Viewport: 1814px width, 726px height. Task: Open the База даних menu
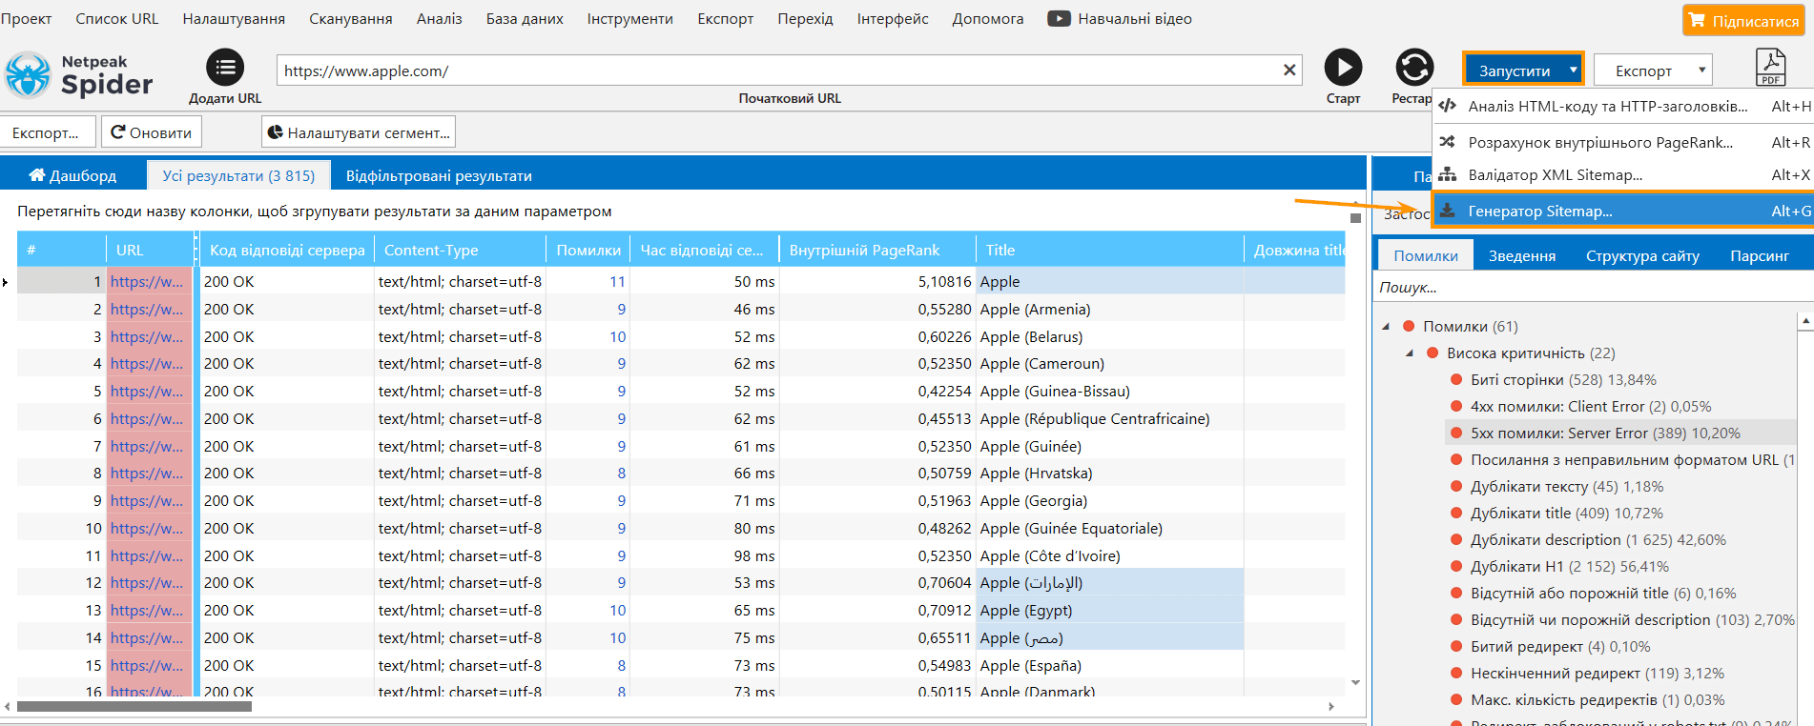tap(525, 18)
